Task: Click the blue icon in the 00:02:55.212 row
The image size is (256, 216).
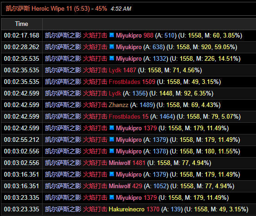Action: point(112,140)
